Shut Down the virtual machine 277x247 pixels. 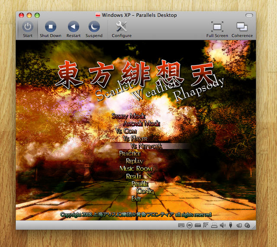51,27
